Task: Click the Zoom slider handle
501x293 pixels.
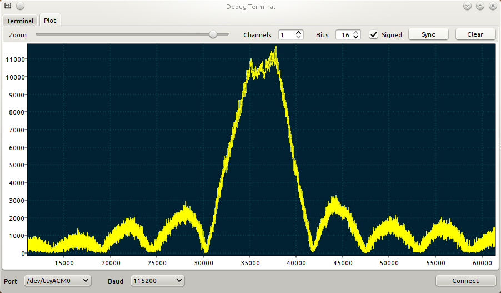Action: (213, 34)
